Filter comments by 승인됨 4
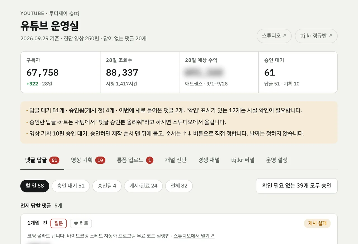 coord(107,186)
